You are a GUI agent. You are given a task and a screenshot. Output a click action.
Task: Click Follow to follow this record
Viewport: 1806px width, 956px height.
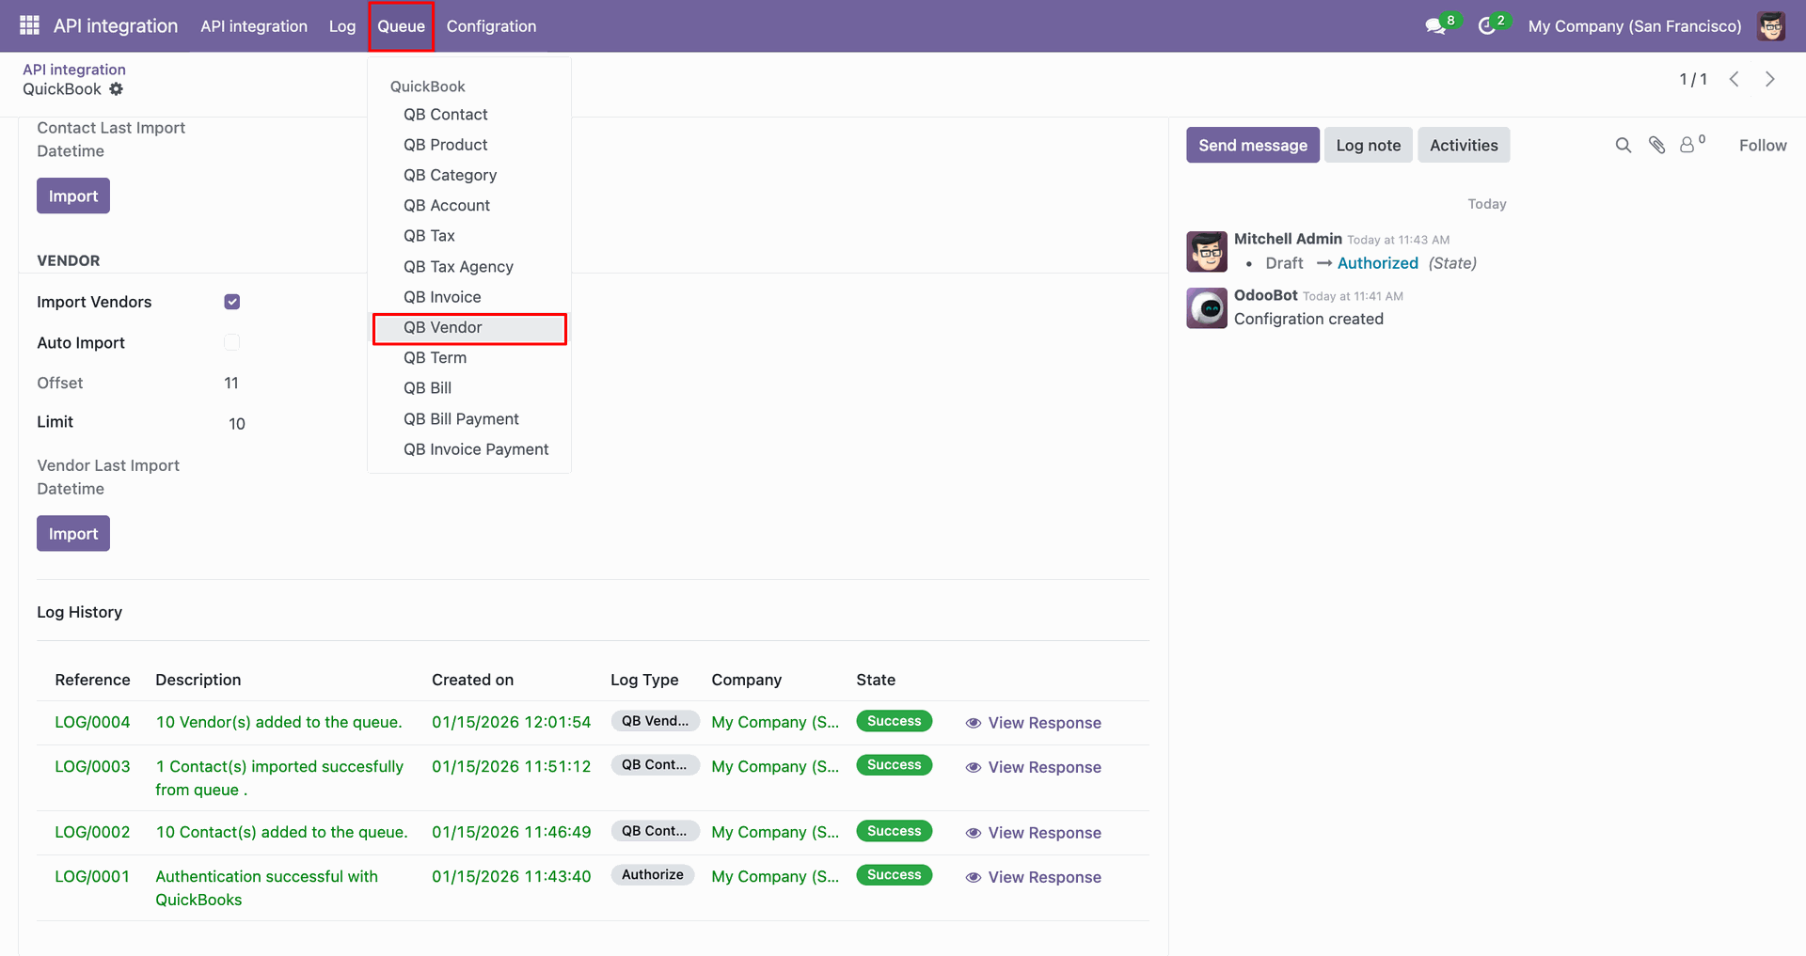point(1763,145)
